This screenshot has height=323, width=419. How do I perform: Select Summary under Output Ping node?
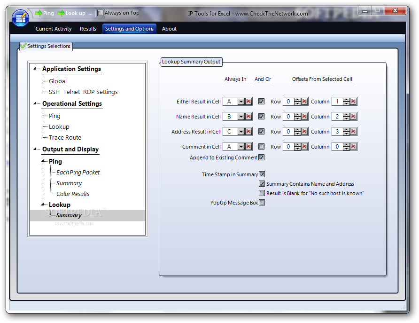pos(69,183)
